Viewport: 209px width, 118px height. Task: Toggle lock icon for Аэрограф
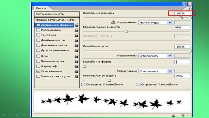[76, 66]
